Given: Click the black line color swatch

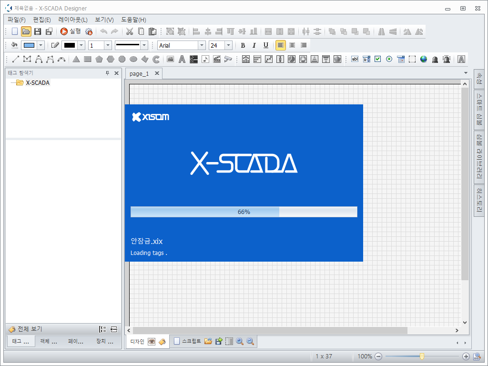Looking at the screenshot, I should 70,45.
